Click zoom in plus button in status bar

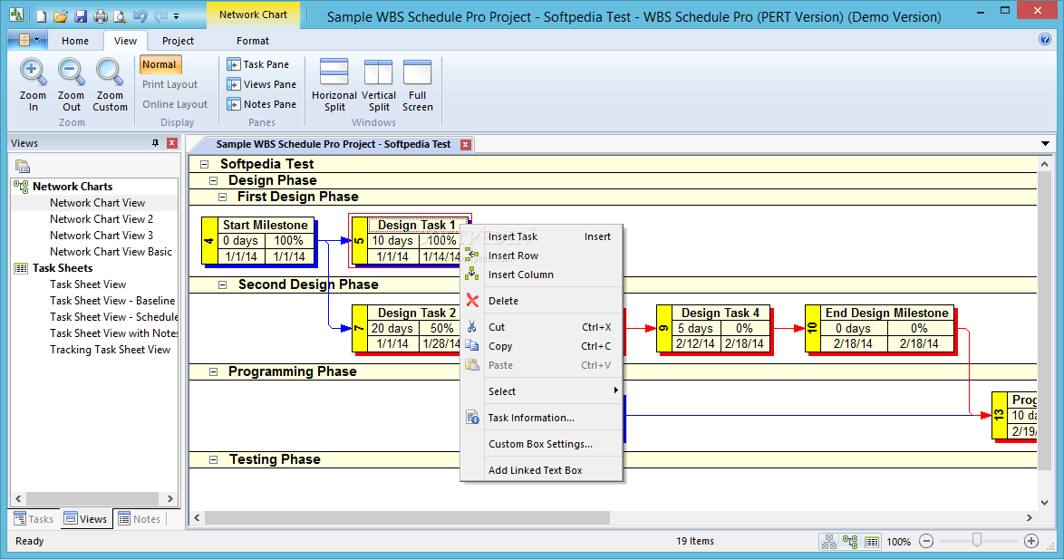tap(1031, 542)
